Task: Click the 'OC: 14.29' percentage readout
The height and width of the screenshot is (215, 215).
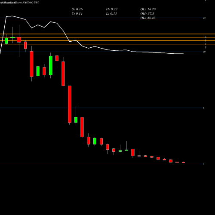Action: pyautogui.click(x=148, y=9)
